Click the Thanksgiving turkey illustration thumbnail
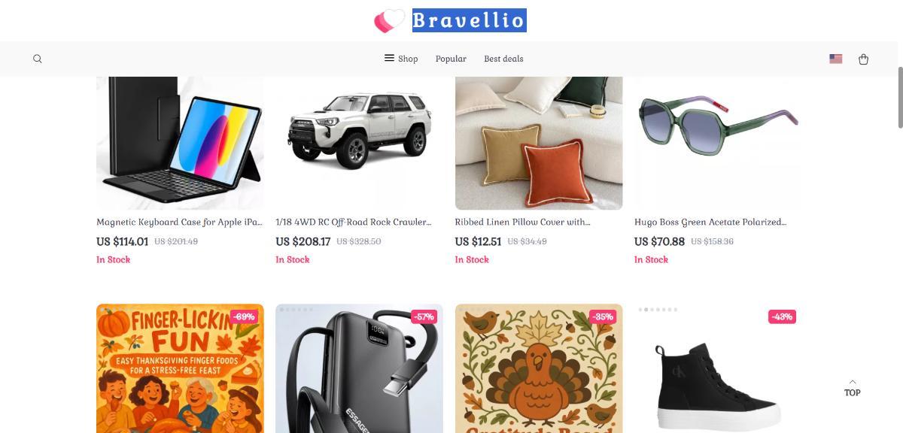The width and height of the screenshot is (903, 433). point(539,368)
